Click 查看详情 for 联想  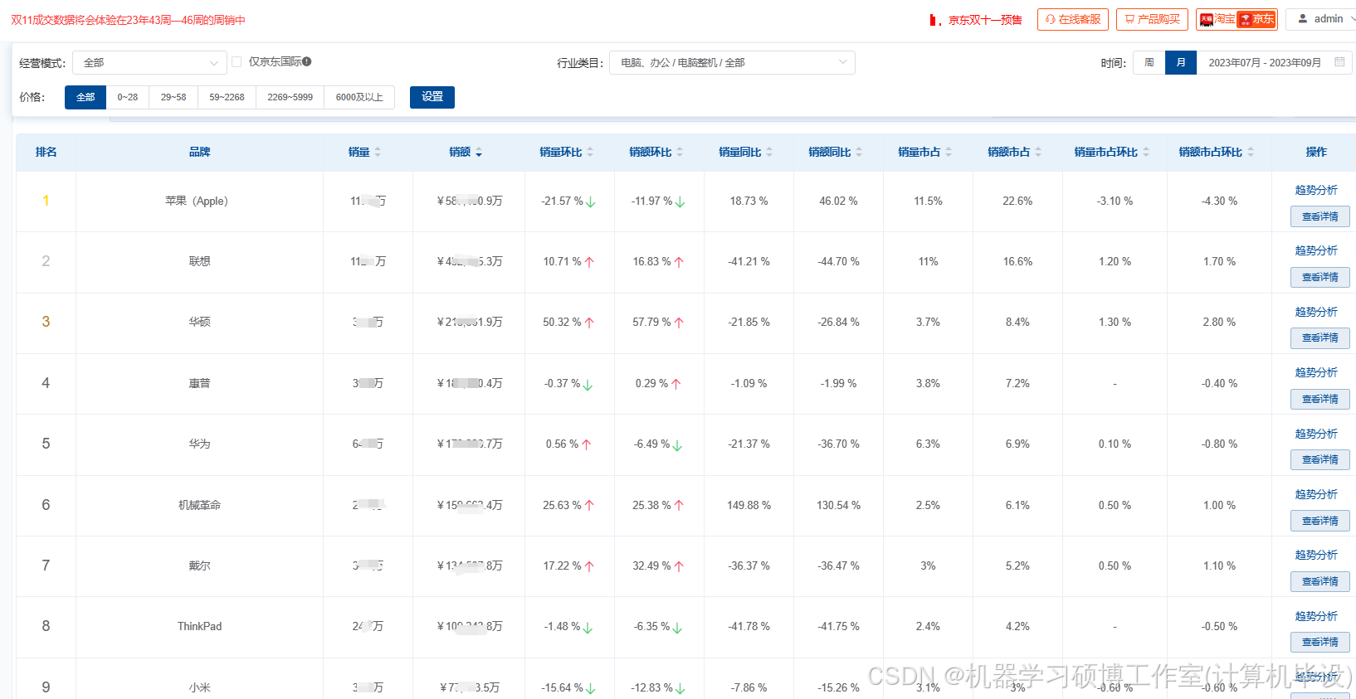pos(1319,277)
